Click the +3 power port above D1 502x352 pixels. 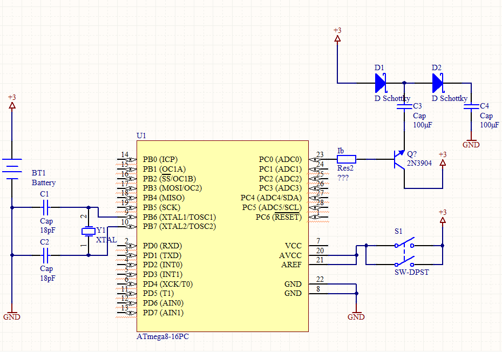pos(337,35)
